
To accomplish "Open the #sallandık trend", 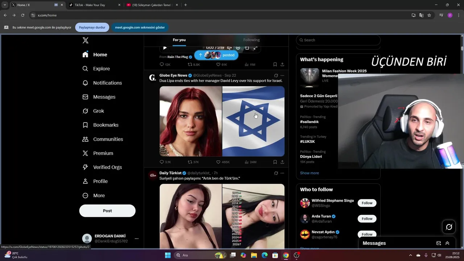I will click(309, 122).
